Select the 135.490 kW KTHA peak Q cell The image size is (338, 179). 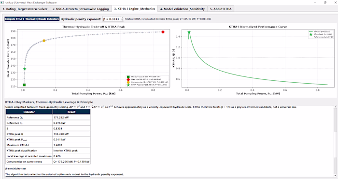tap(71, 134)
